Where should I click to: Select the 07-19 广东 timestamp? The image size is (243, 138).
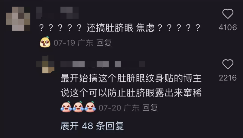tap(73, 43)
